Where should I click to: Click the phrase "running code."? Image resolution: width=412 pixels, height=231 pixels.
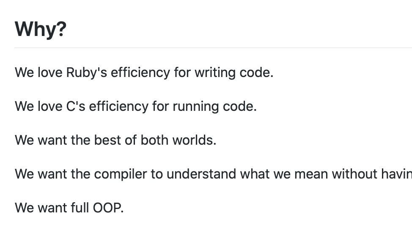pyautogui.click(x=214, y=107)
